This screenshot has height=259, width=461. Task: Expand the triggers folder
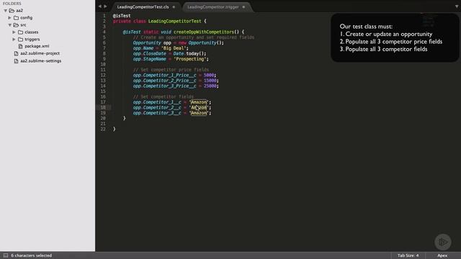click(14, 39)
